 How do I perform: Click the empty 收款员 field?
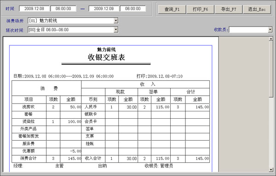(x=248, y=30)
